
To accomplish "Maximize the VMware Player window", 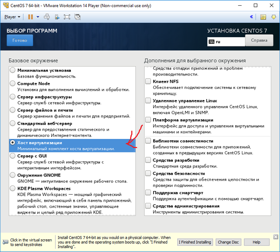I will pyautogui.click(x=255, y=6).
